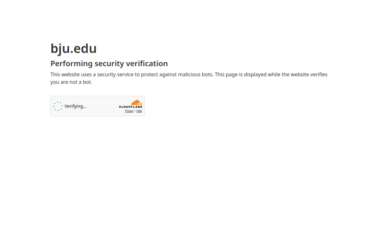
Task: Click the words "malicious bots" in the description
Action: click(195, 74)
